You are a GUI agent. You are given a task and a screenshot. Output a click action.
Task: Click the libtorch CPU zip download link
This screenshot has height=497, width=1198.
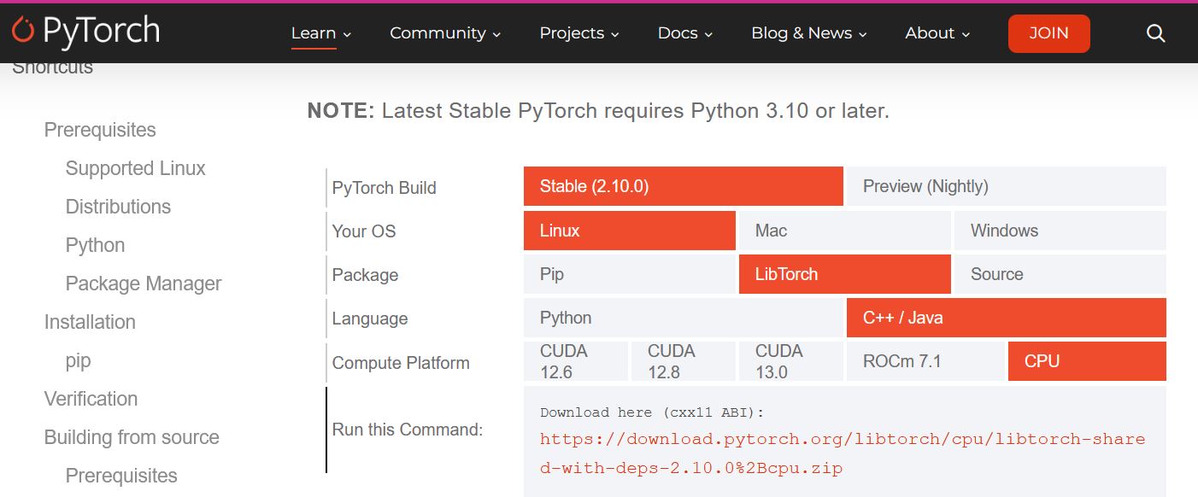click(842, 453)
